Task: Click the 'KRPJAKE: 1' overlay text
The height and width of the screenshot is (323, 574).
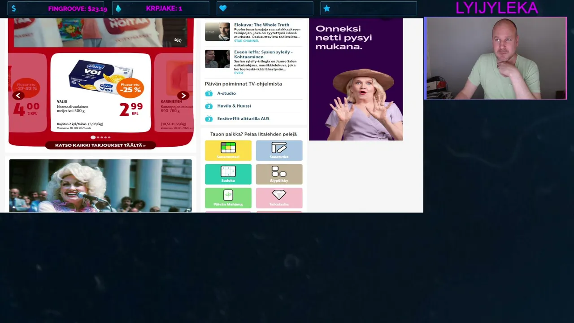Action: (x=164, y=9)
